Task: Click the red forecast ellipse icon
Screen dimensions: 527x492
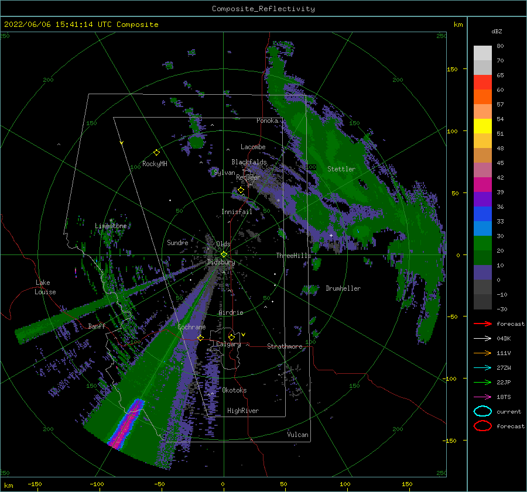Action: [x=482, y=426]
